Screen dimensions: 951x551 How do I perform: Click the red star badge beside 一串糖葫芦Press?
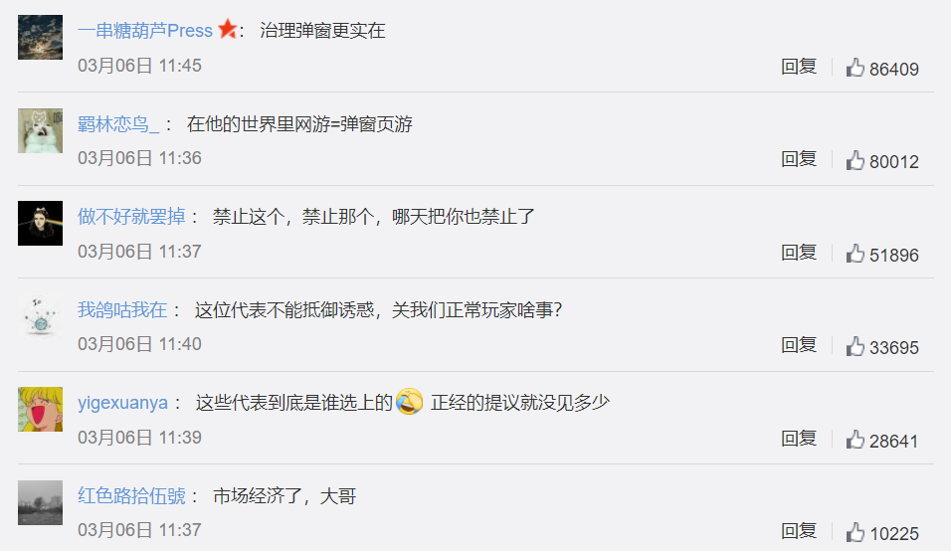click(x=228, y=29)
